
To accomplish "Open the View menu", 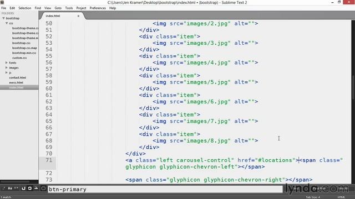I will pyautogui.click(x=48, y=8).
